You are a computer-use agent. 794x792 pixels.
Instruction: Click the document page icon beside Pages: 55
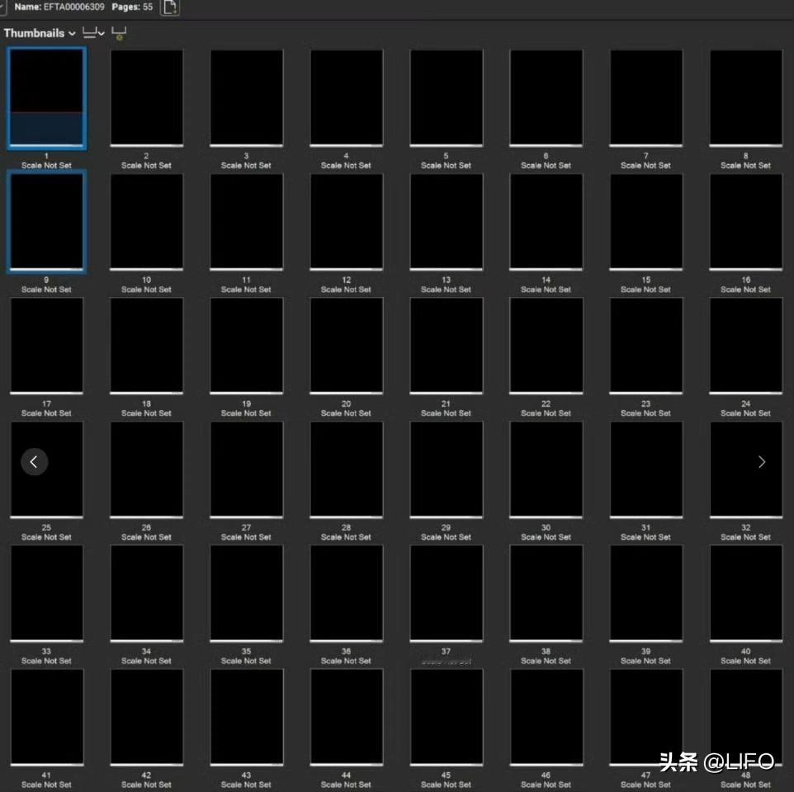[x=170, y=7]
